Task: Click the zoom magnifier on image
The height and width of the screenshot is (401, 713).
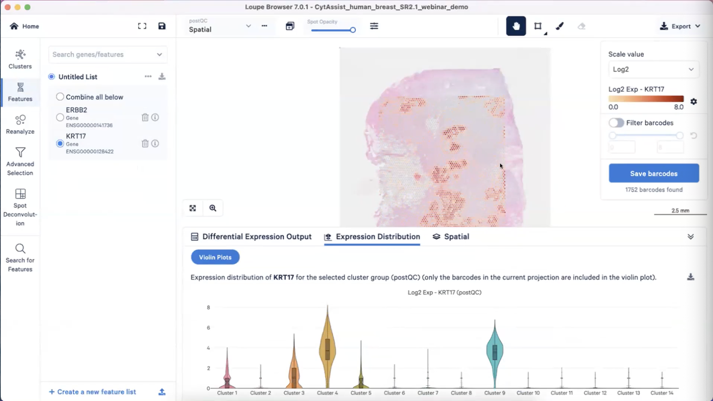Action: point(213,208)
